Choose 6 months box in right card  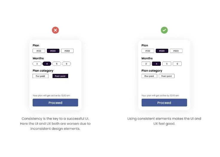tap(177, 64)
